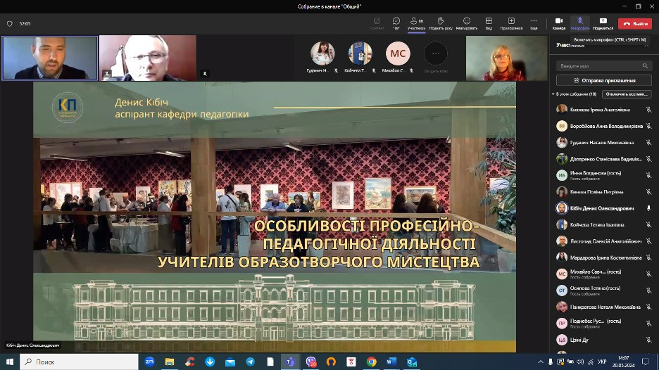Open the Chat panel

(396, 23)
